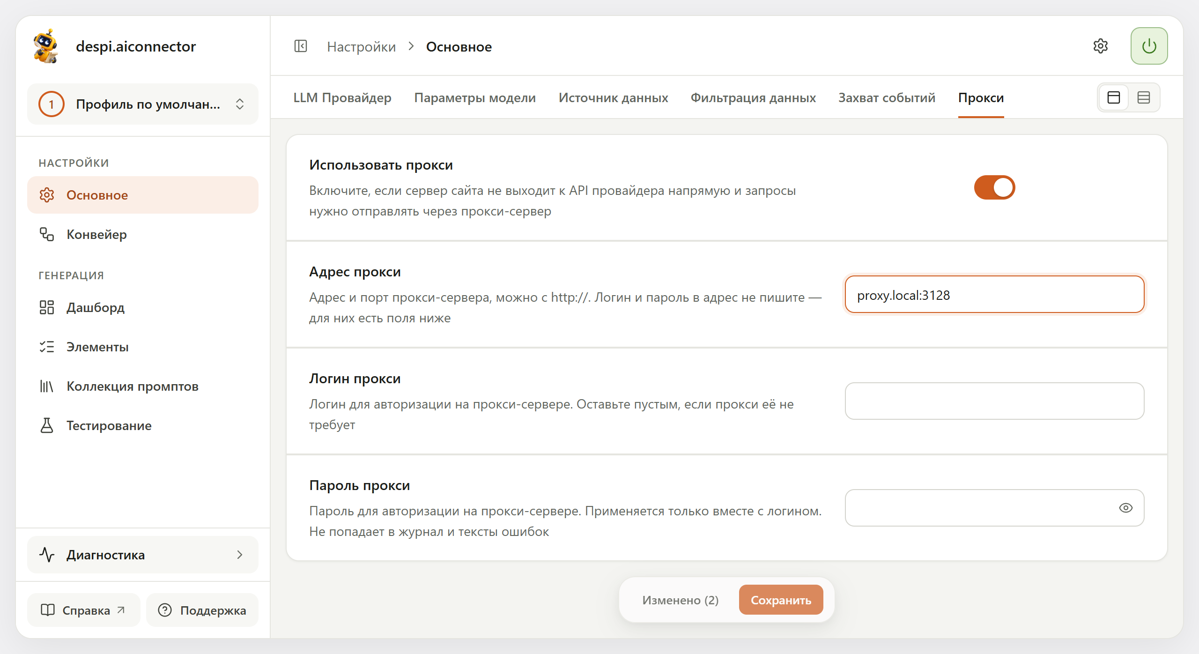The width and height of the screenshot is (1199, 654).
Task: Open Коллекция промптов page
Action: pos(143,386)
